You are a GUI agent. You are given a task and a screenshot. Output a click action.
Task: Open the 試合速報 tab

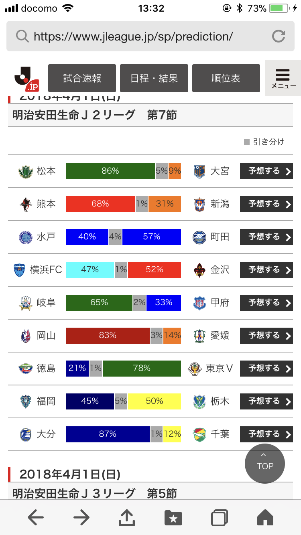(82, 78)
